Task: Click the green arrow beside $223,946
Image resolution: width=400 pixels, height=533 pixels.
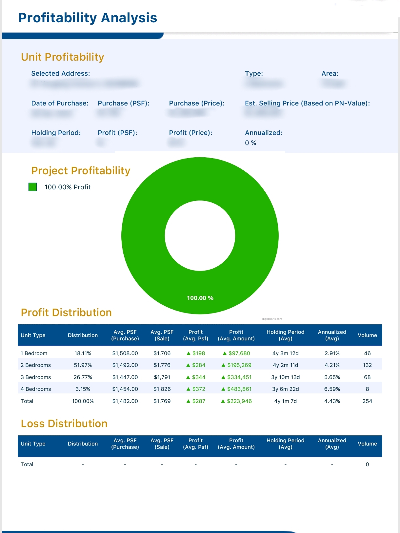Action: 223,401
